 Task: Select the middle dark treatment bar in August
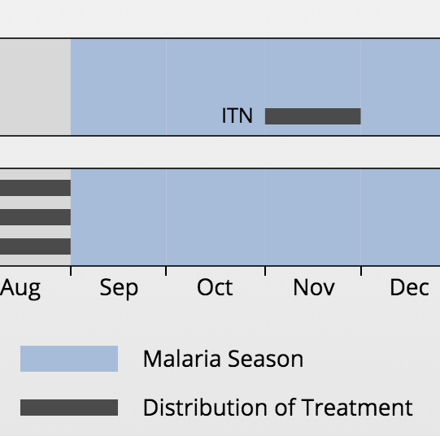coord(35,217)
